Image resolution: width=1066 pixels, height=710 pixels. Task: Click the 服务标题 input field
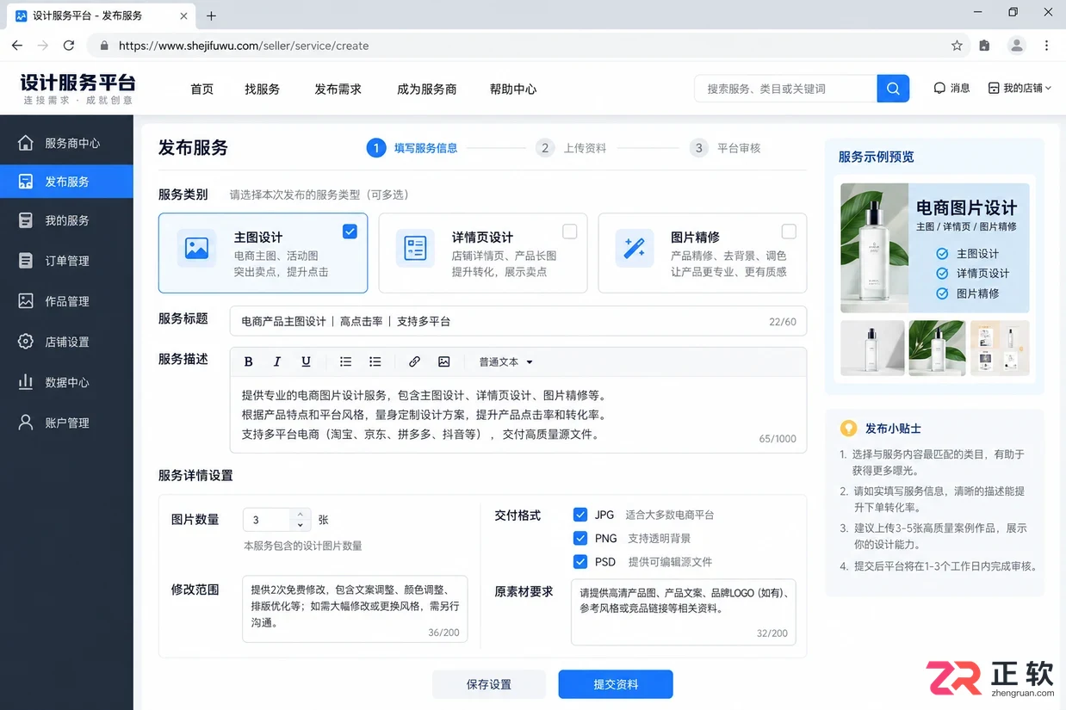click(x=518, y=321)
